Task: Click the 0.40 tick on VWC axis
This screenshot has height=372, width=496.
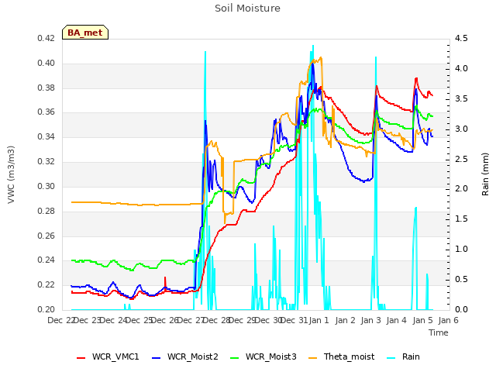Action: 46,63
